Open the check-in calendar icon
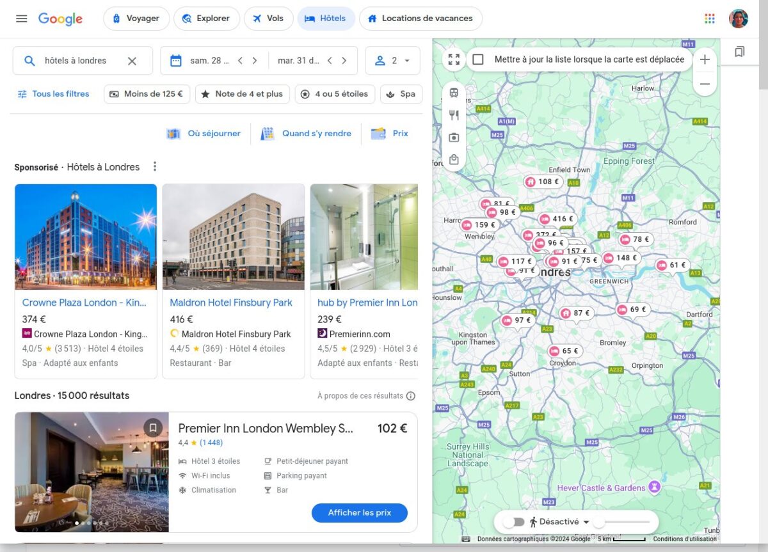The height and width of the screenshot is (552, 768). point(176,61)
